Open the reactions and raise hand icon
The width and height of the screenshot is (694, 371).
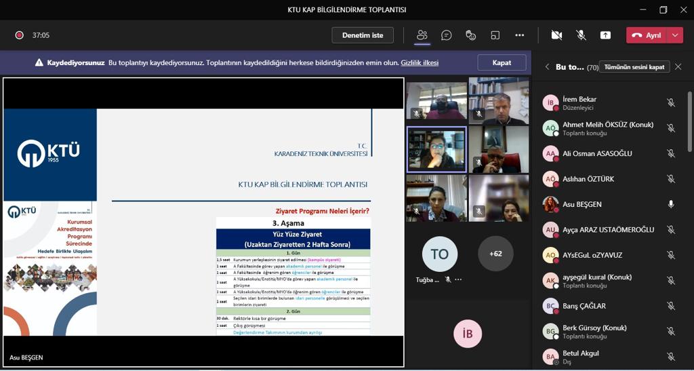[471, 35]
